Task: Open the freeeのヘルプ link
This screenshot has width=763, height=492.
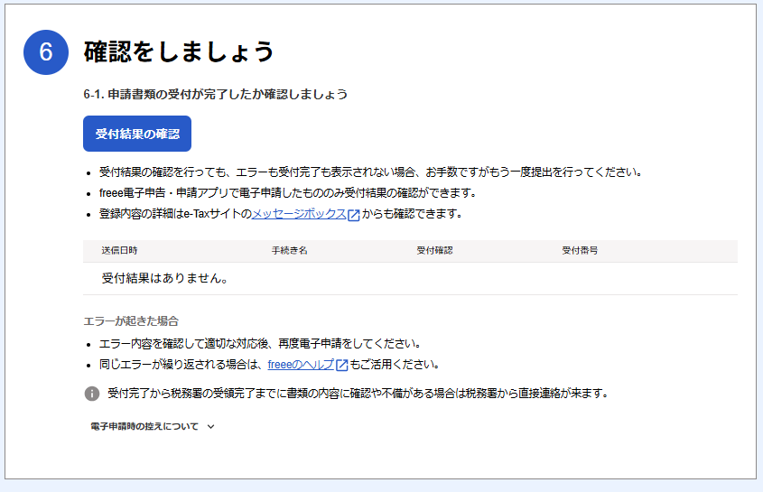Action: click(x=301, y=365)
